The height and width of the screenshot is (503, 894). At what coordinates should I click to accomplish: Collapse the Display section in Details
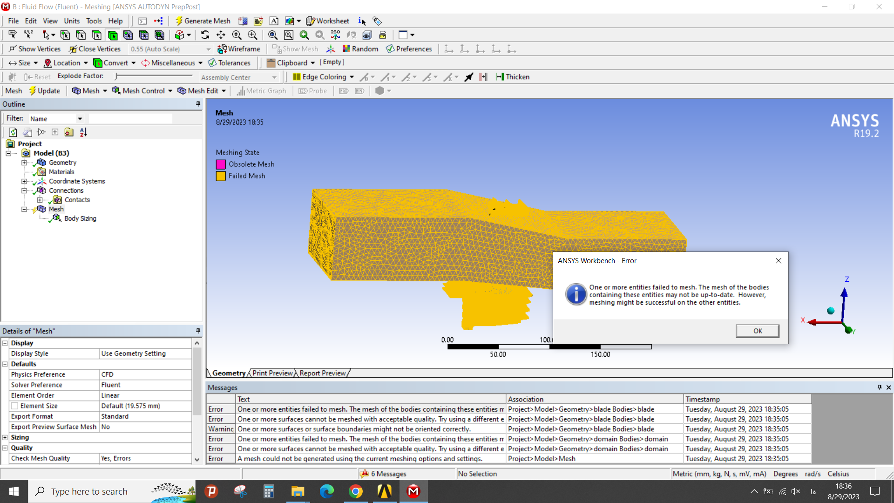[5, 343]
